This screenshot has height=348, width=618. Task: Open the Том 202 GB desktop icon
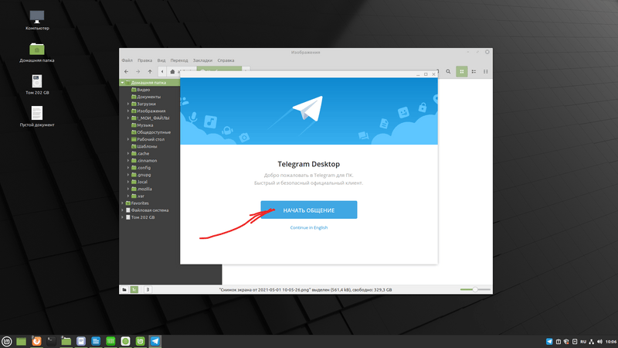click(37, 84)
